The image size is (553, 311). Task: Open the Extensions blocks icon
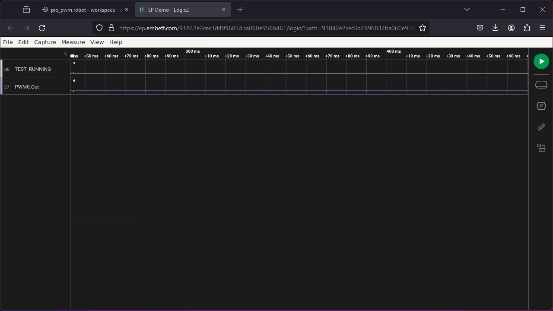click(541, 148)
